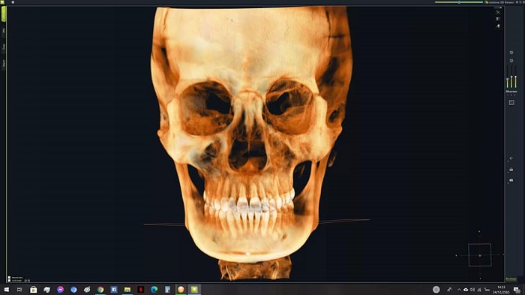This screenshot has height=295, width=525.
Task: Adjust the third Sharpen slider
Action: (516, 77)
